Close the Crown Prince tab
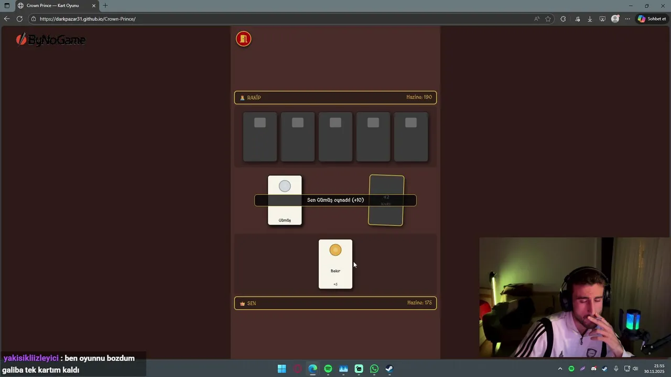The image size is (671, 377). (94, 6)
